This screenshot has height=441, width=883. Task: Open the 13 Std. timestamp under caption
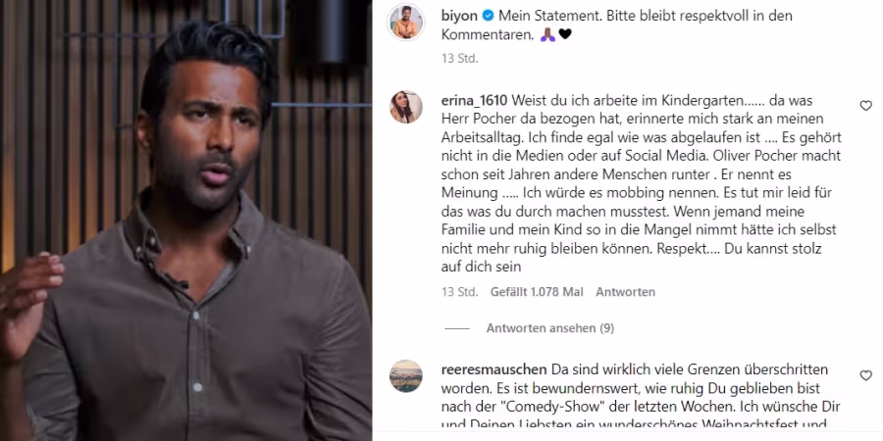[x=459, y=59]
